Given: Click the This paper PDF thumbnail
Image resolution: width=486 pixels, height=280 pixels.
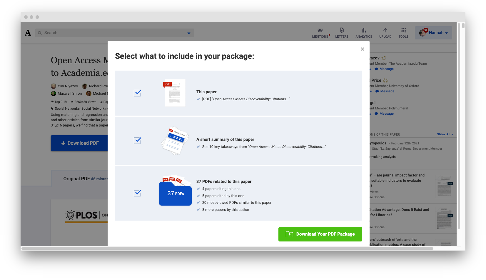Looking at the screenshot, I should tap(175, 93).
